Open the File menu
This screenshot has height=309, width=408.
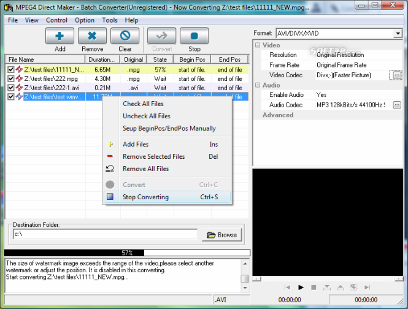pyautogui.click(x=13, y=20)
